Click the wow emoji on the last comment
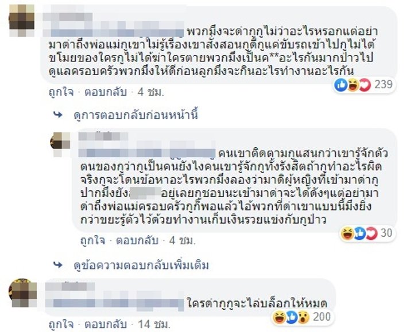Screen dimensions: 418x332 (x=303, y=317)
